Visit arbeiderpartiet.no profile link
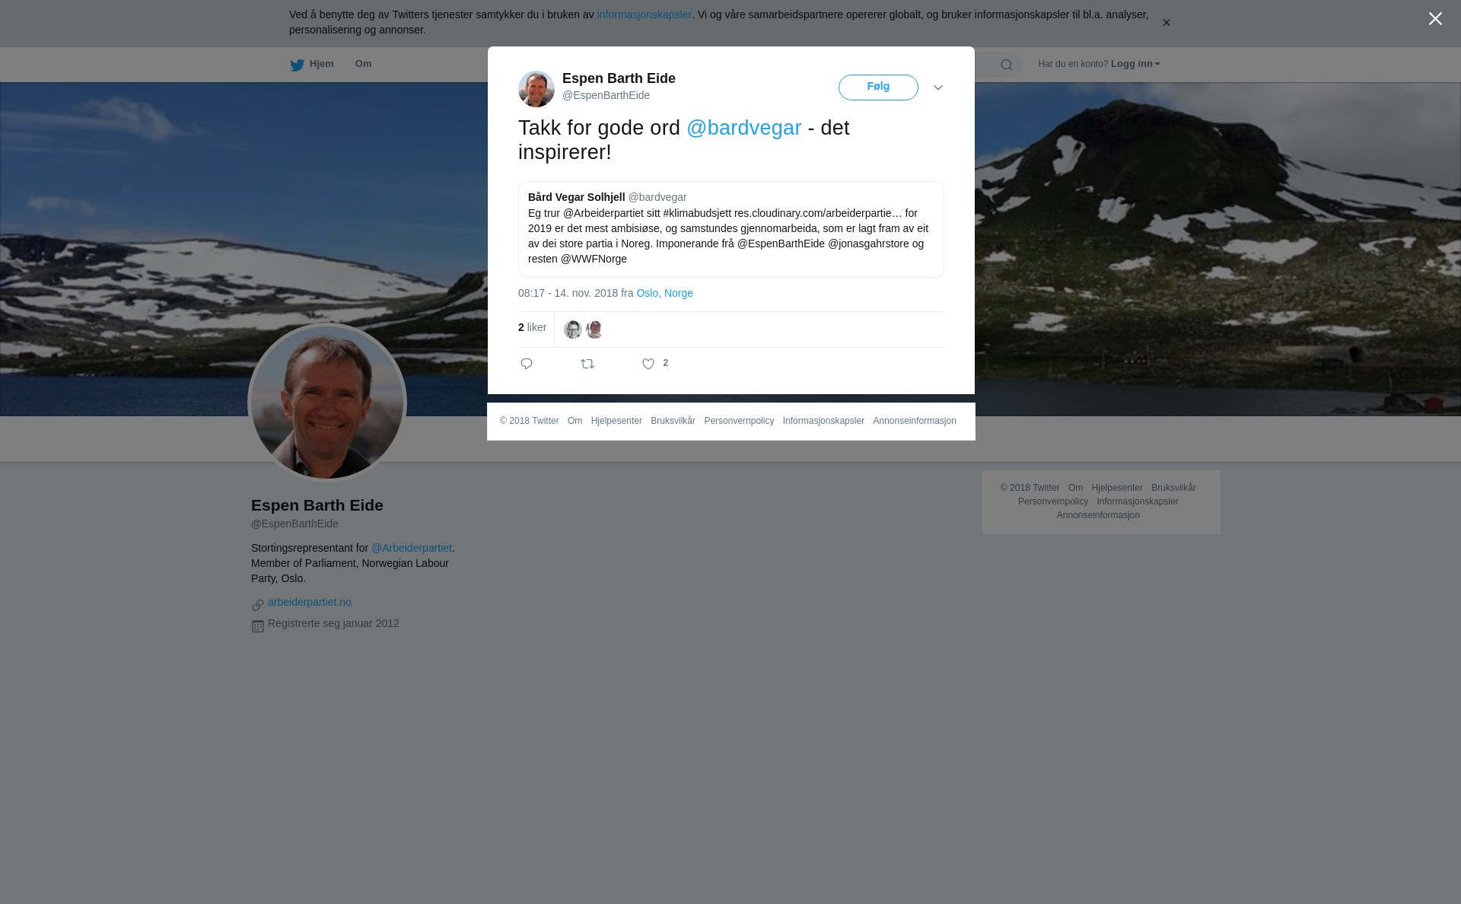This screenshot has height=904, width=1461. coord(310,602)
